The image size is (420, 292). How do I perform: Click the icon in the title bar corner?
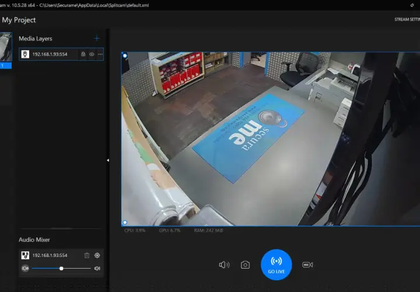[412, 5]
